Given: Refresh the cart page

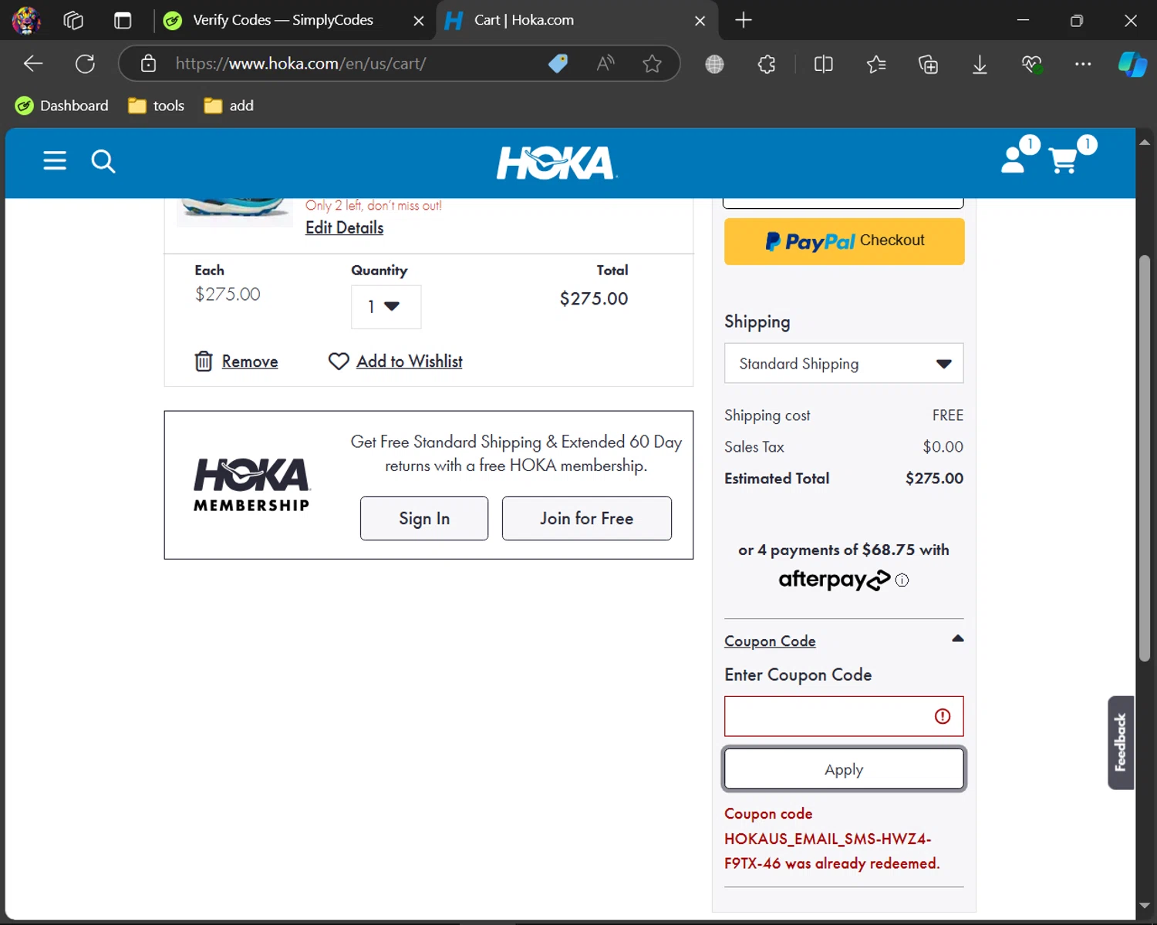Looking at the screenshot, I should (85, 63).
